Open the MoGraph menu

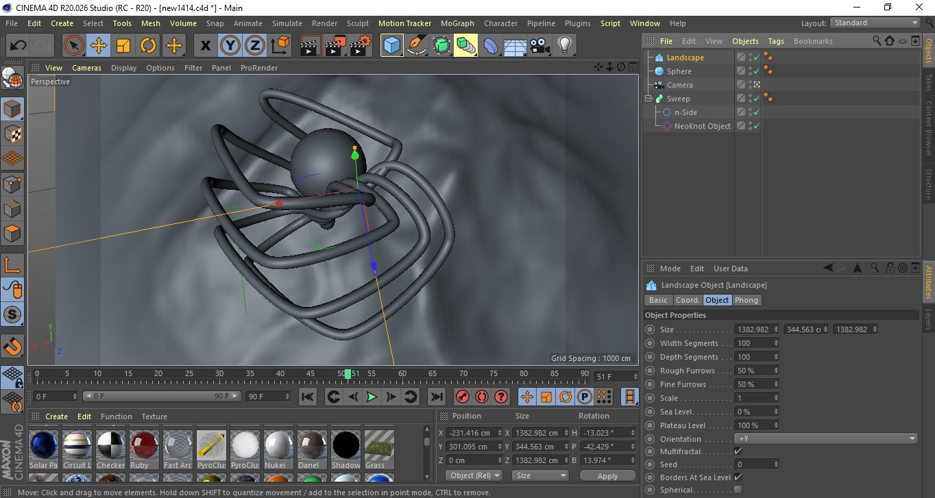tap(457, 23)
